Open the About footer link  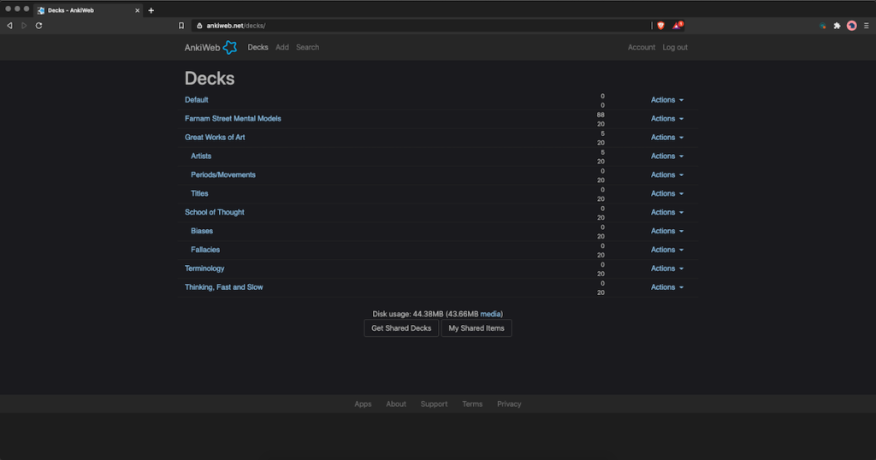(x=396, y=404)
